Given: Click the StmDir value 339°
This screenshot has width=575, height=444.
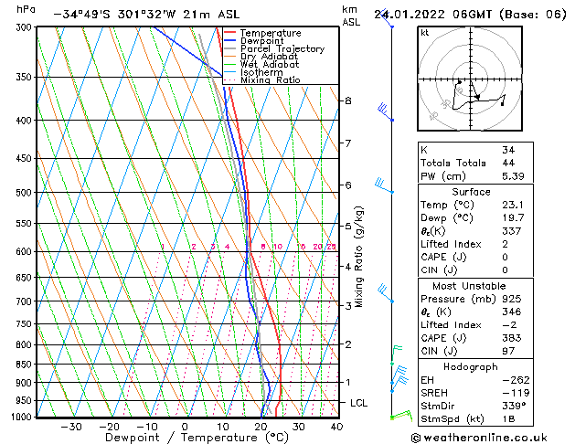Looking at the screenshot, I should tap(515, 406).
